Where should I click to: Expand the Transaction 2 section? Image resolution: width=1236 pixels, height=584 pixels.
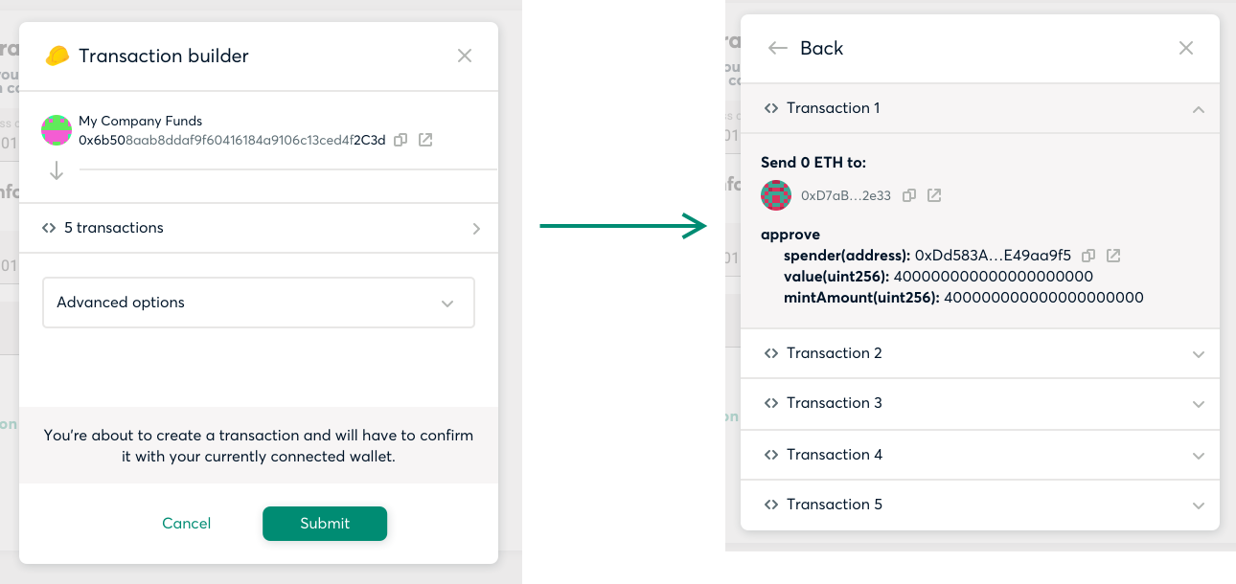pyautogui.click(x=980, y=353)
